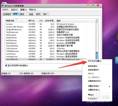Choose 设置相关性(A)... from context menu
The image size is (118, 106).
(x=94, y=90)
